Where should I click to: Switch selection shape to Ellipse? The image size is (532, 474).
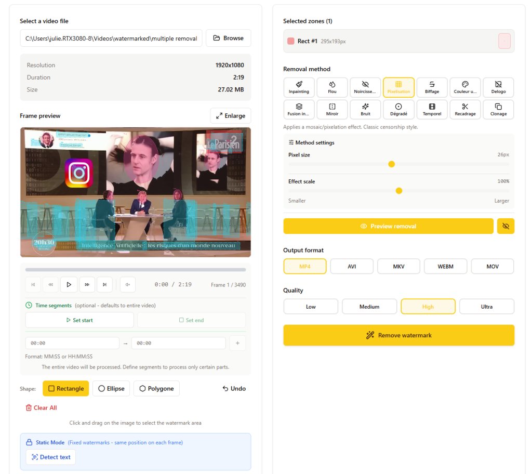pos(111,388)
